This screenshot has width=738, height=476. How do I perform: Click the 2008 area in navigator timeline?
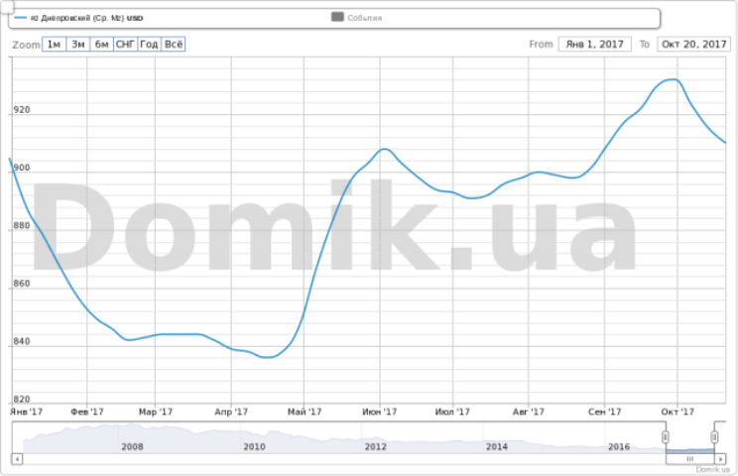click(x=132, y=446)
